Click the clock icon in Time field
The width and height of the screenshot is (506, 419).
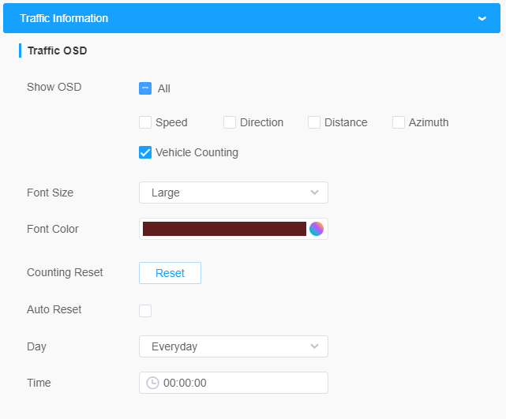pyautogui.click(x=152, y=383)
